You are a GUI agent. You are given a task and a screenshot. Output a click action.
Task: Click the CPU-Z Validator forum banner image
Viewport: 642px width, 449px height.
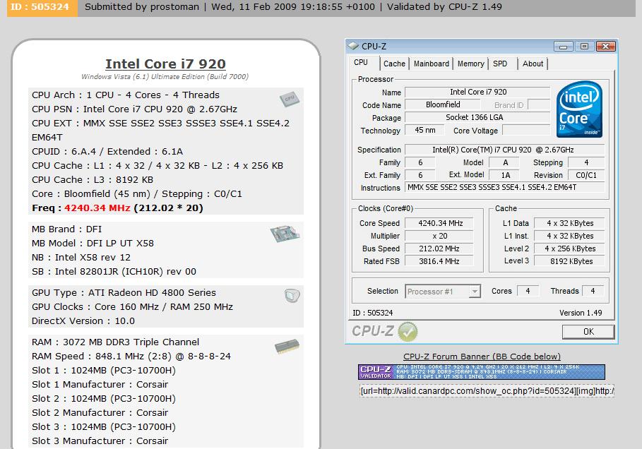[481, 372]
